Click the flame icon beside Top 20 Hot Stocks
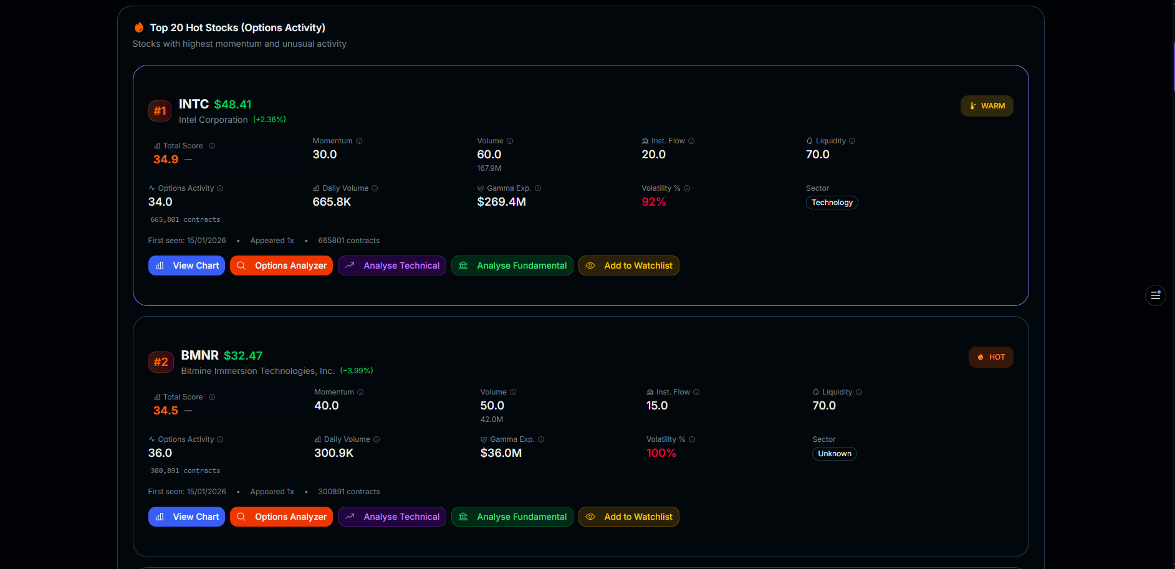The width and height of the screenshot is (1175, 569). [x=139, y=27]
